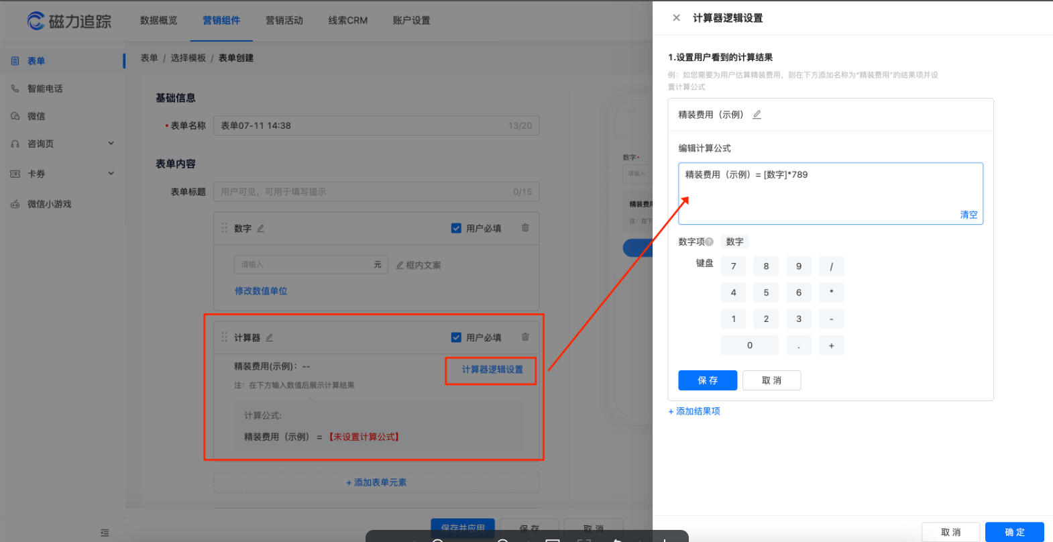Click 添加结果项 in the side panel

point(694,411)
